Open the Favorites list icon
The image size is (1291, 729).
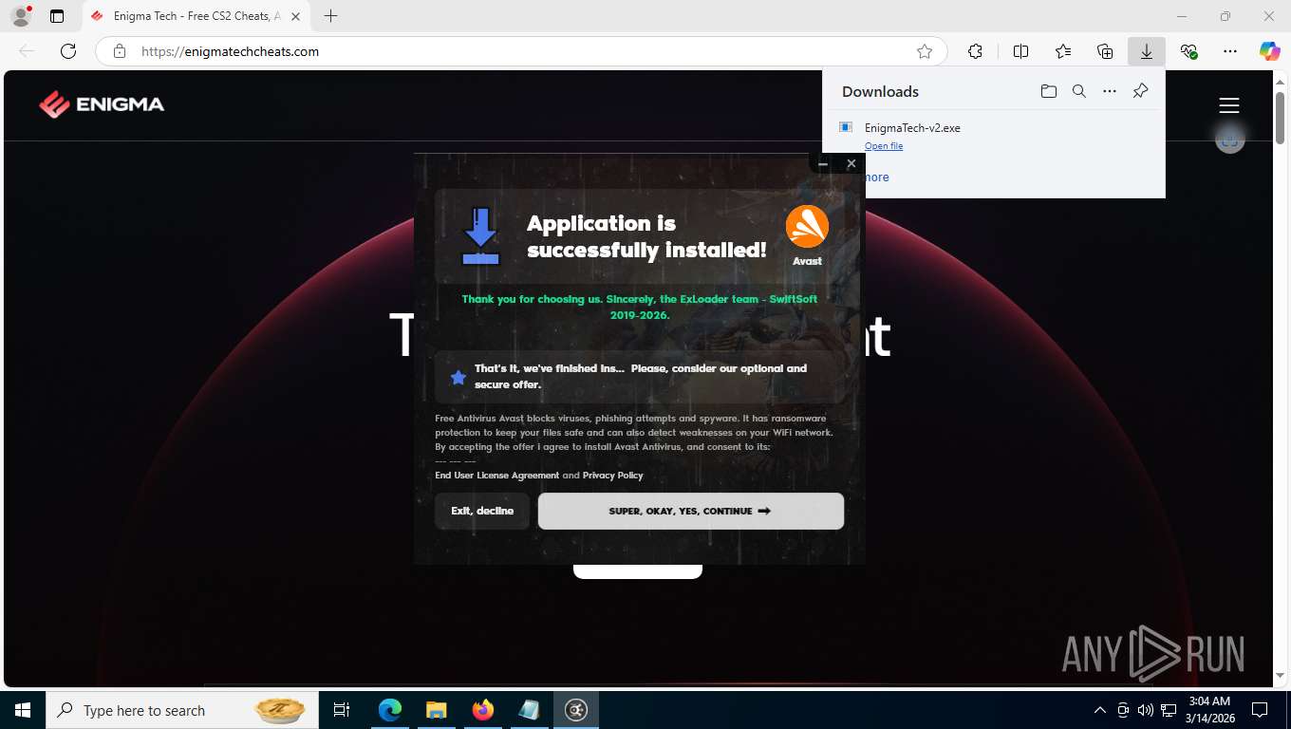1063,51
